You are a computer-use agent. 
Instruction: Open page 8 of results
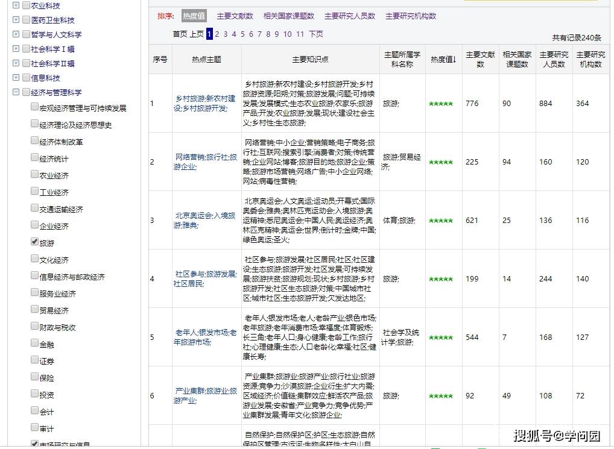click(268, 34)
